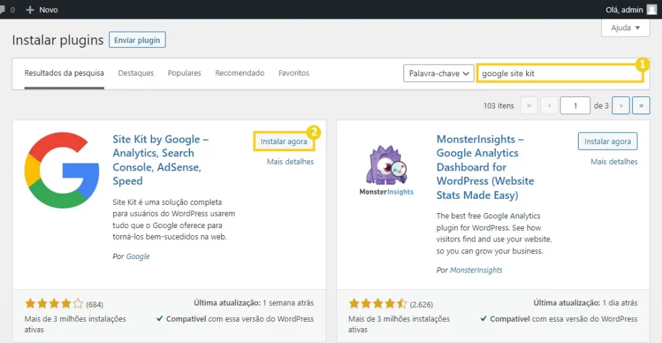662x343 pixels.
Task: Click the '(684)' ratings count
Action: point(94,304)
